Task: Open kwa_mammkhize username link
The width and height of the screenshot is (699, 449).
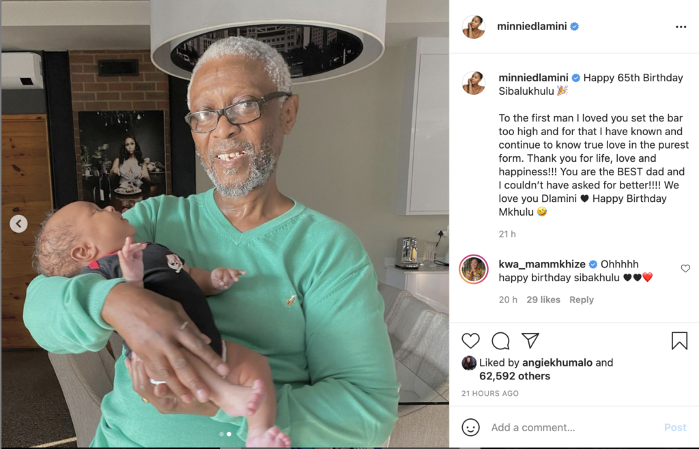Action: (543, 264)
